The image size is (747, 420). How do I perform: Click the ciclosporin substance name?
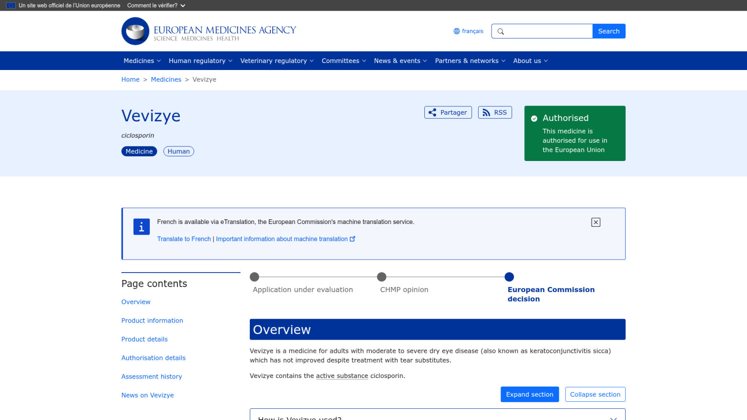coord(138,135)
